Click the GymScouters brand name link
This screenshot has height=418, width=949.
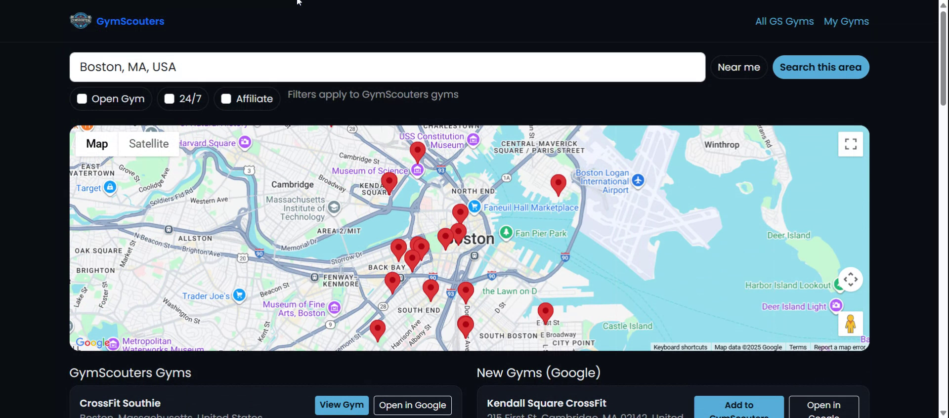coord(130,21)
